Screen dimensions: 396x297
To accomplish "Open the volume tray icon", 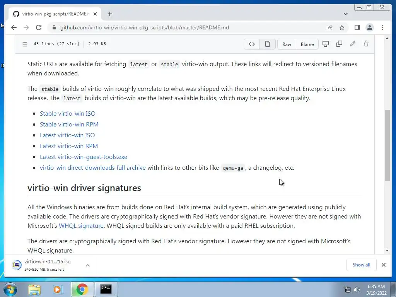I will tap(357, 290).
